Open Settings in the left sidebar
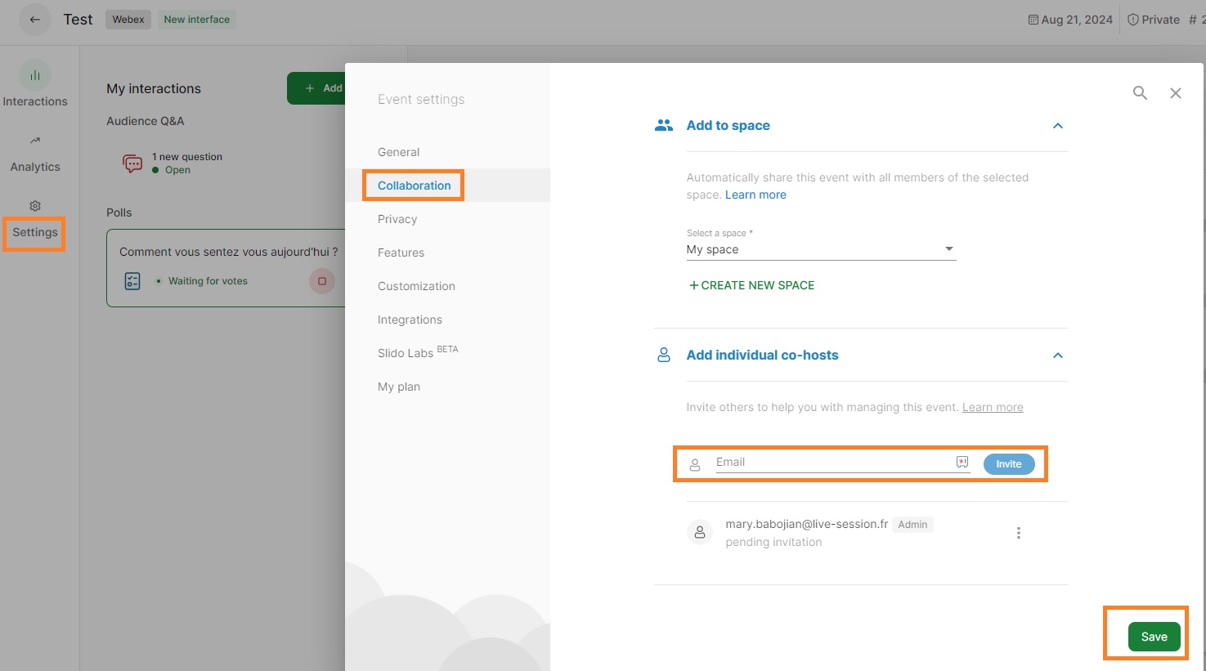Screen dimensions: 1206x671 click(x=35, y=220)
